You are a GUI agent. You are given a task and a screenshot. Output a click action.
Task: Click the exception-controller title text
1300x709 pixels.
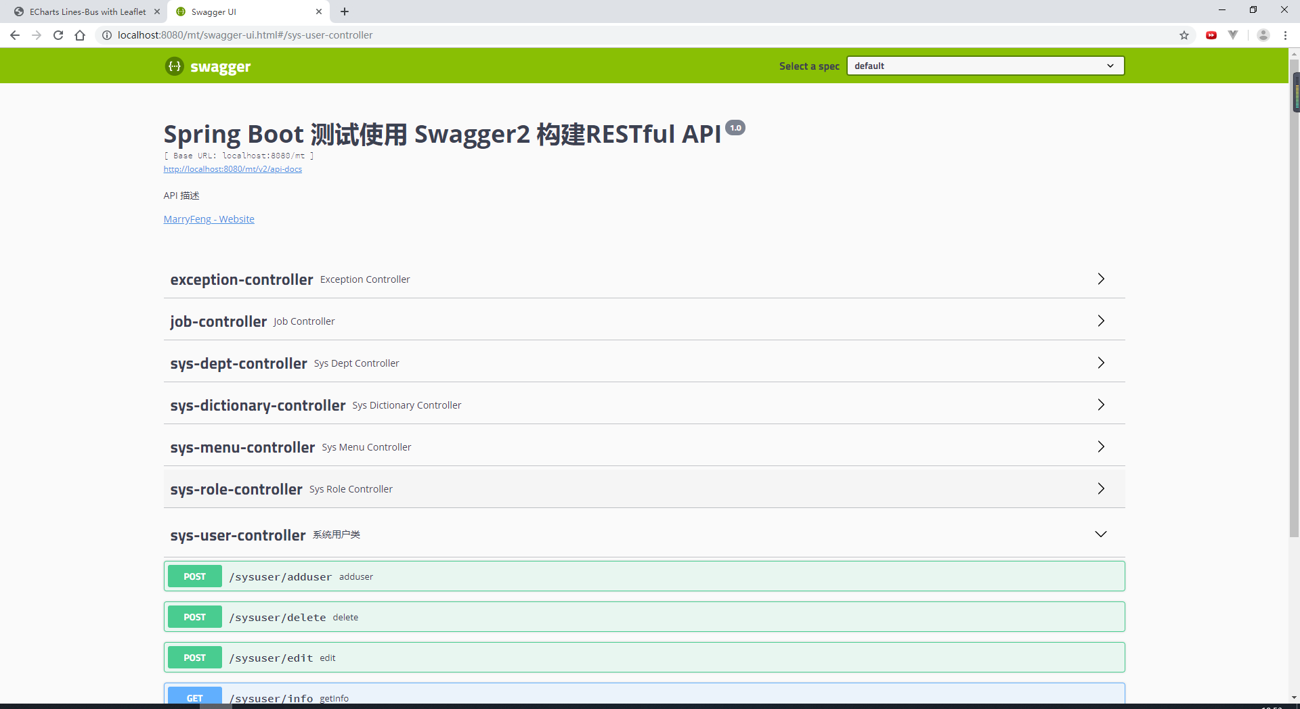coord(242,279)
